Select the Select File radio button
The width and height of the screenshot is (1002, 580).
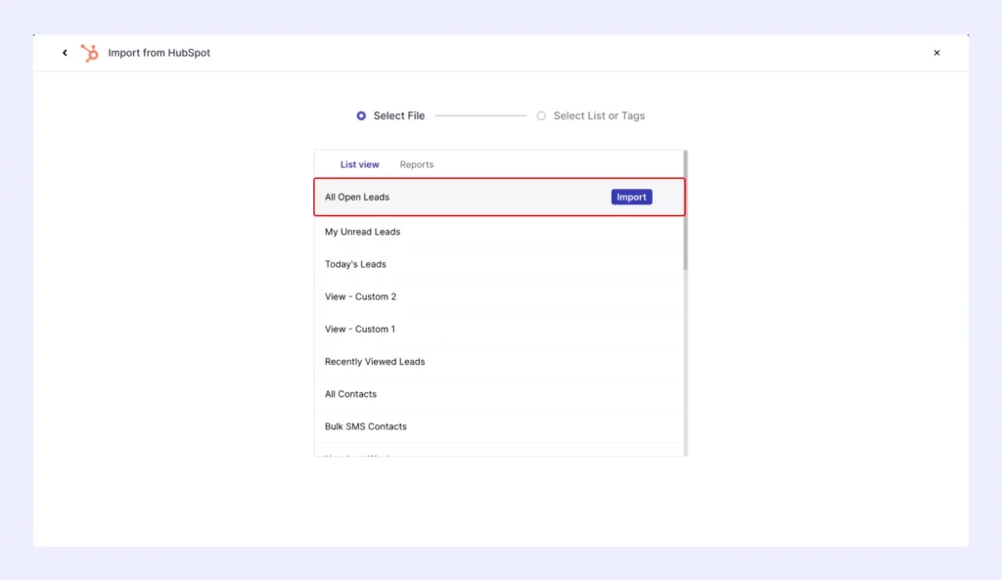point(361,115)
